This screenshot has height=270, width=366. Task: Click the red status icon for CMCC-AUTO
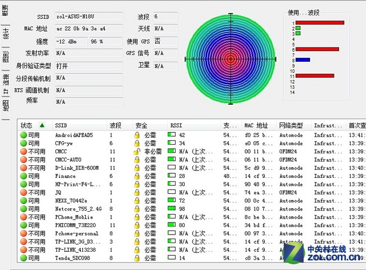(23, 160)
